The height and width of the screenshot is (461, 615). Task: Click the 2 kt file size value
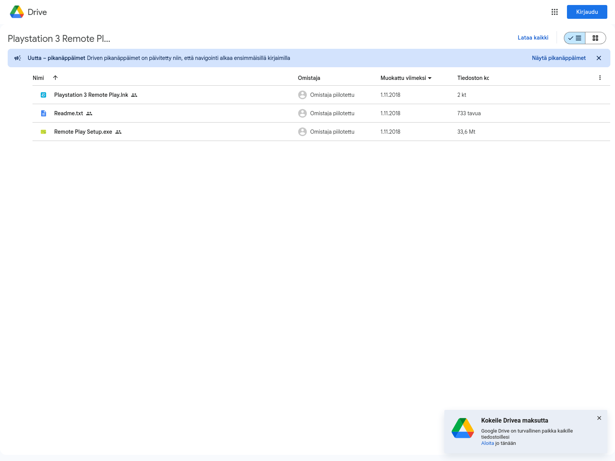(x=462, y=95)
